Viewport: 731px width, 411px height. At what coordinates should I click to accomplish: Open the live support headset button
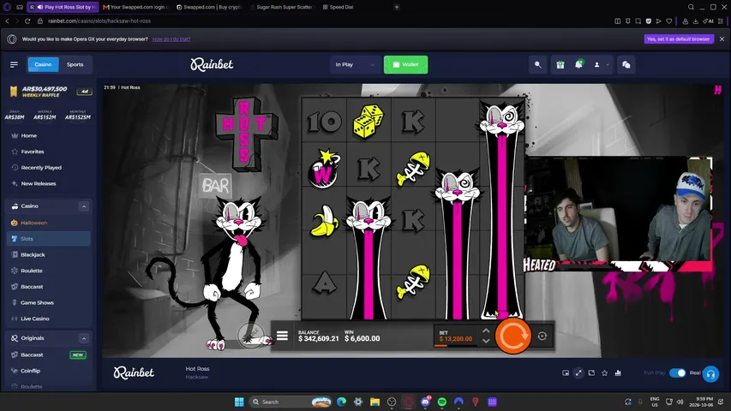click(710, 373)
